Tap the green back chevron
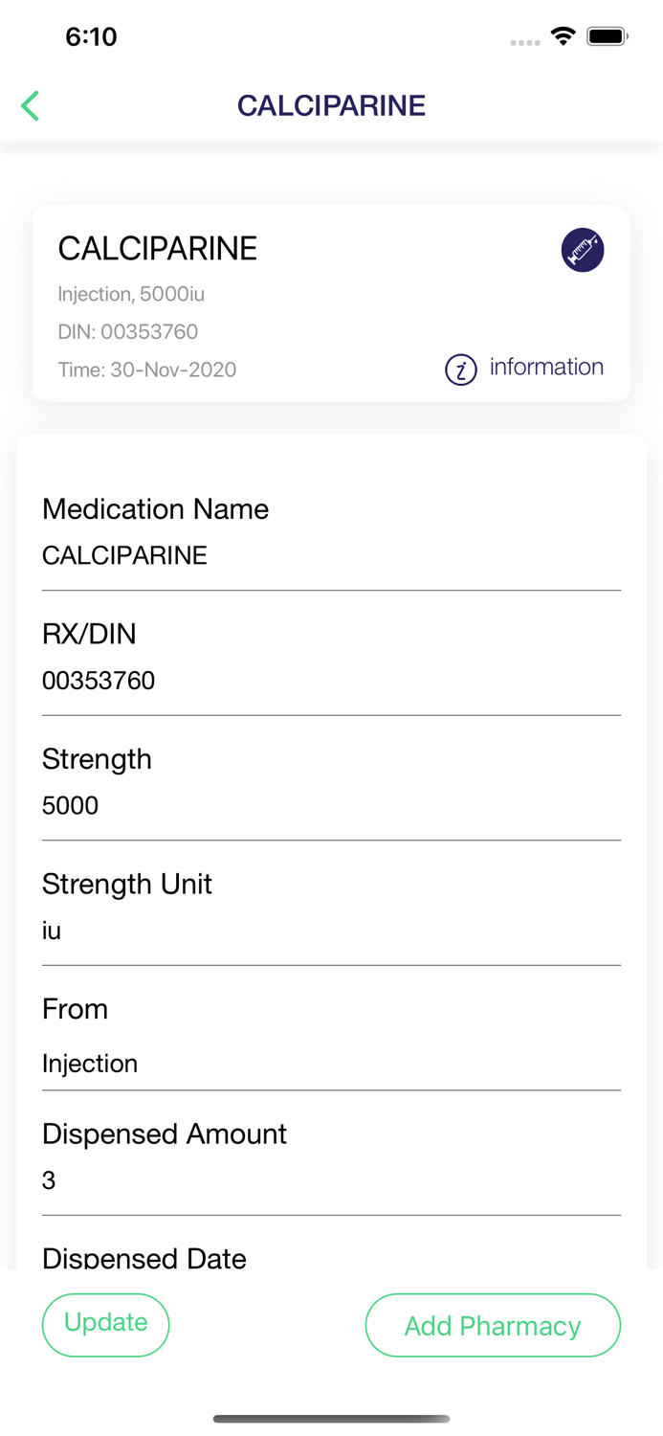This screenshot has width=663, height=1436. tap(30, 105)
